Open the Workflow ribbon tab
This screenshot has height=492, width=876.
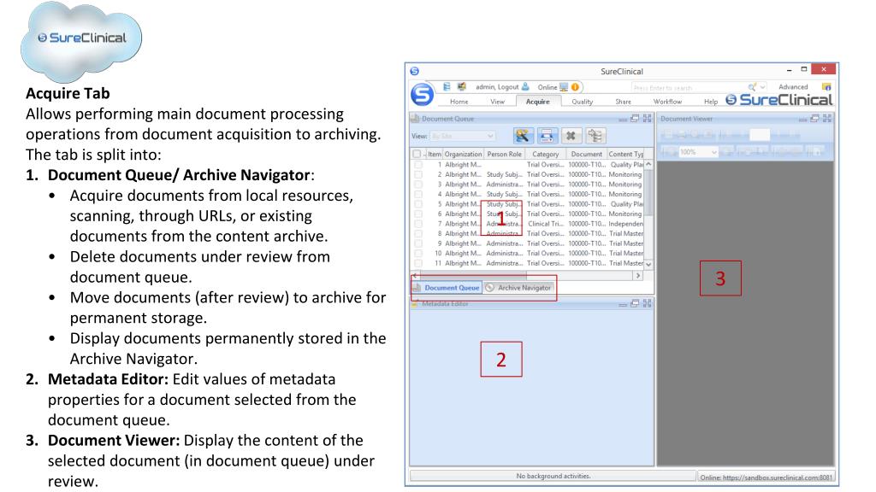pos(667,102)
